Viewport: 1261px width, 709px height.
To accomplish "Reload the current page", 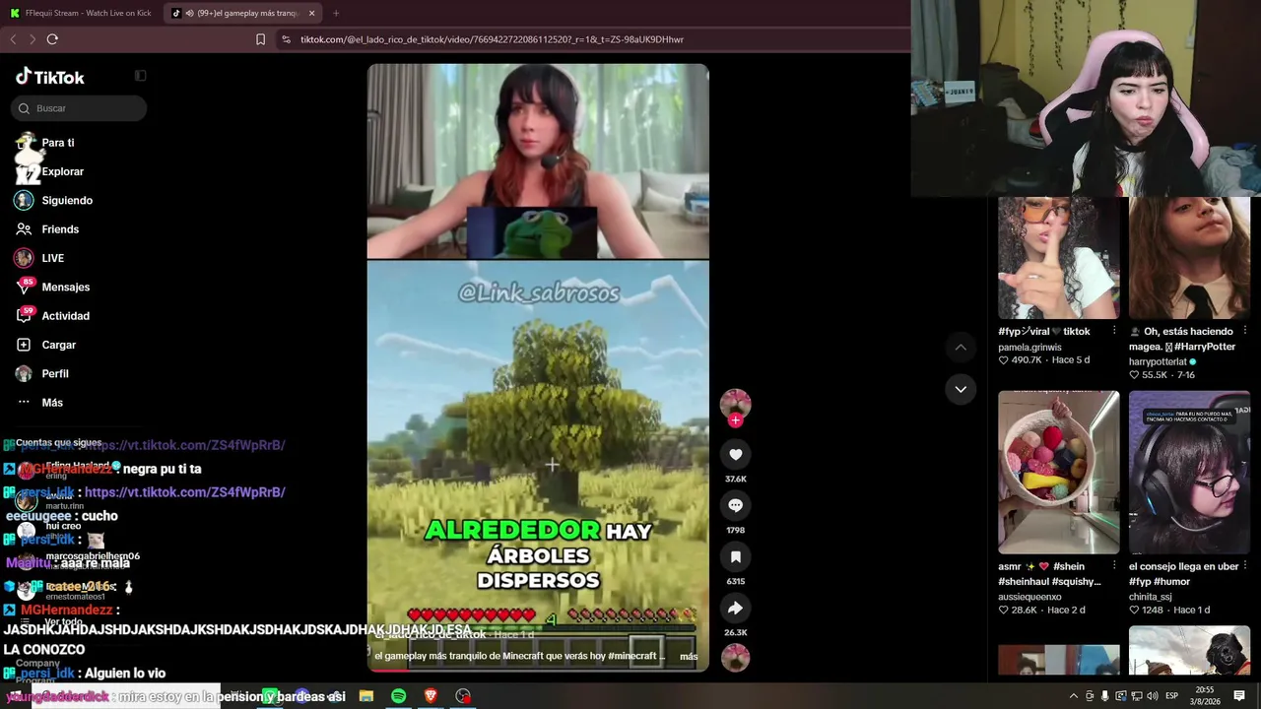I will pyautogui.click(x=52, y=39).
